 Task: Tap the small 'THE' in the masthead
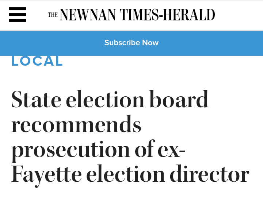53,15
